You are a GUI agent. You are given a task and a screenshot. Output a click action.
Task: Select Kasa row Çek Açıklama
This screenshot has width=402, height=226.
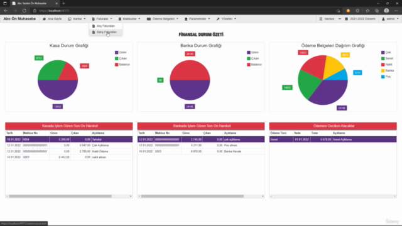(x=68, y=145)
